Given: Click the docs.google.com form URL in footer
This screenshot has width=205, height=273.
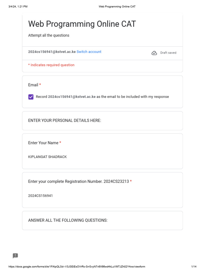Looking at the screenshot, I should click(x=77, y=267).
